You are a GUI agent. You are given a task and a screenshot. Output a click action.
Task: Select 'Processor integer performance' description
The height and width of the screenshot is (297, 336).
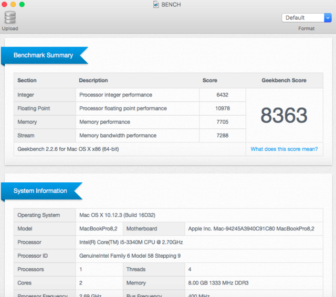(115, 95)
